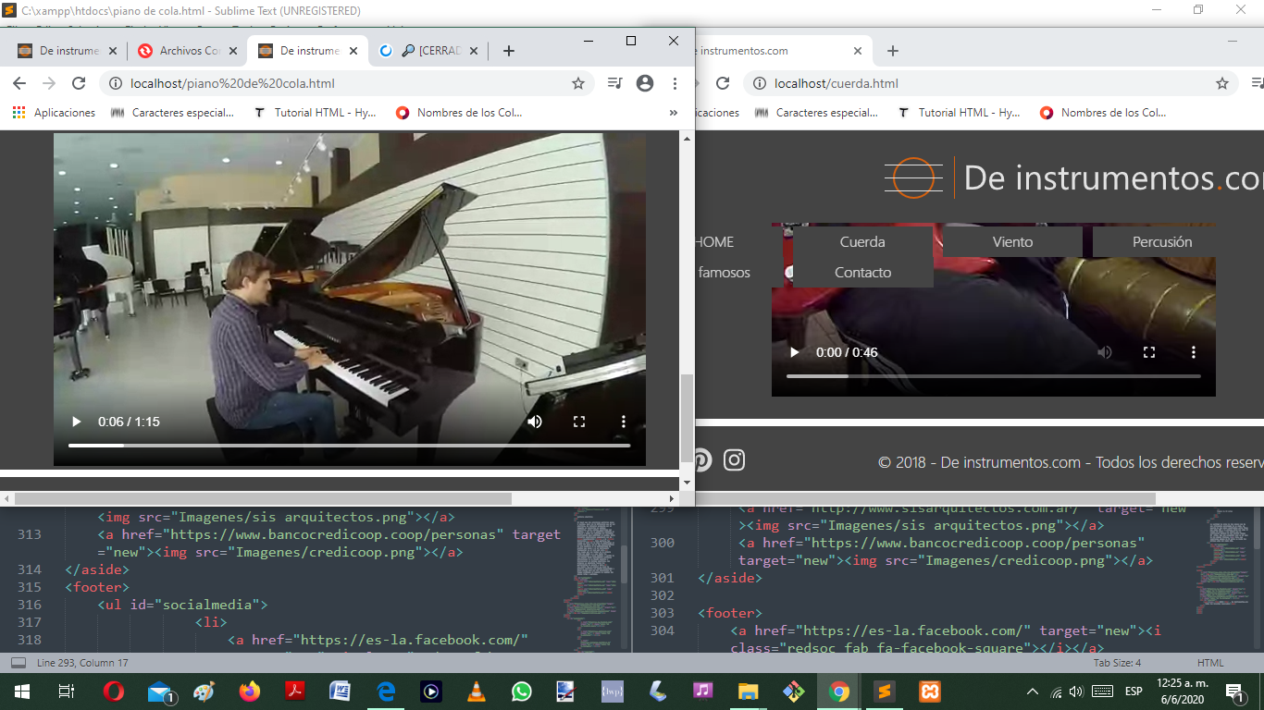Show hidden system tray icons
1264x710 pixels.
pyautogui.click(x=1033, y=692)
